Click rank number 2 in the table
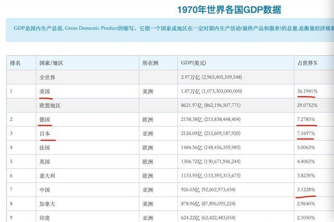 coord(11,119)
